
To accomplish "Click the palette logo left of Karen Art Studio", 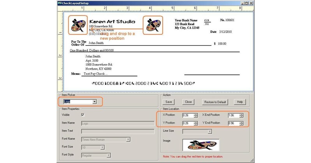I will (x=78, y=25).
